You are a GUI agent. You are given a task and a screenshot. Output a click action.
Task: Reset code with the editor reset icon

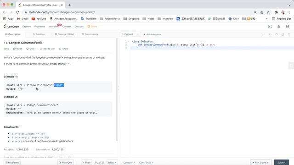277,34
